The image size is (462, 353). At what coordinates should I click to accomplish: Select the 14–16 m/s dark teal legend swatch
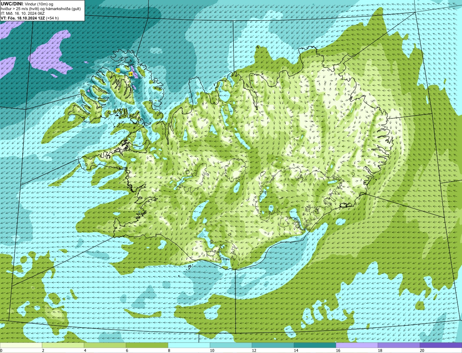[315, 345]
